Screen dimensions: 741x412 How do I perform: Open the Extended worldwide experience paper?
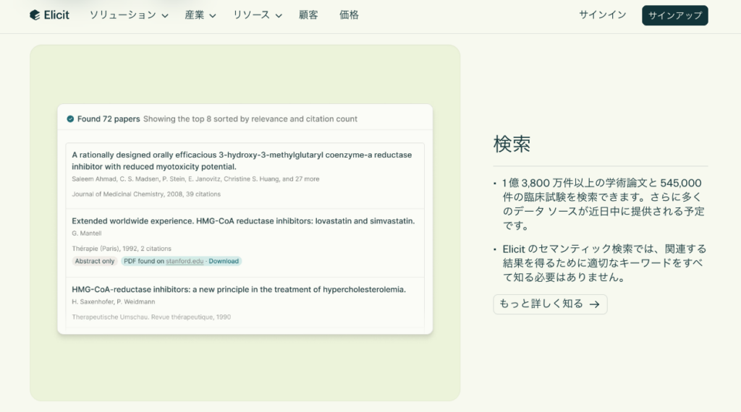click(x=243, y=221)
